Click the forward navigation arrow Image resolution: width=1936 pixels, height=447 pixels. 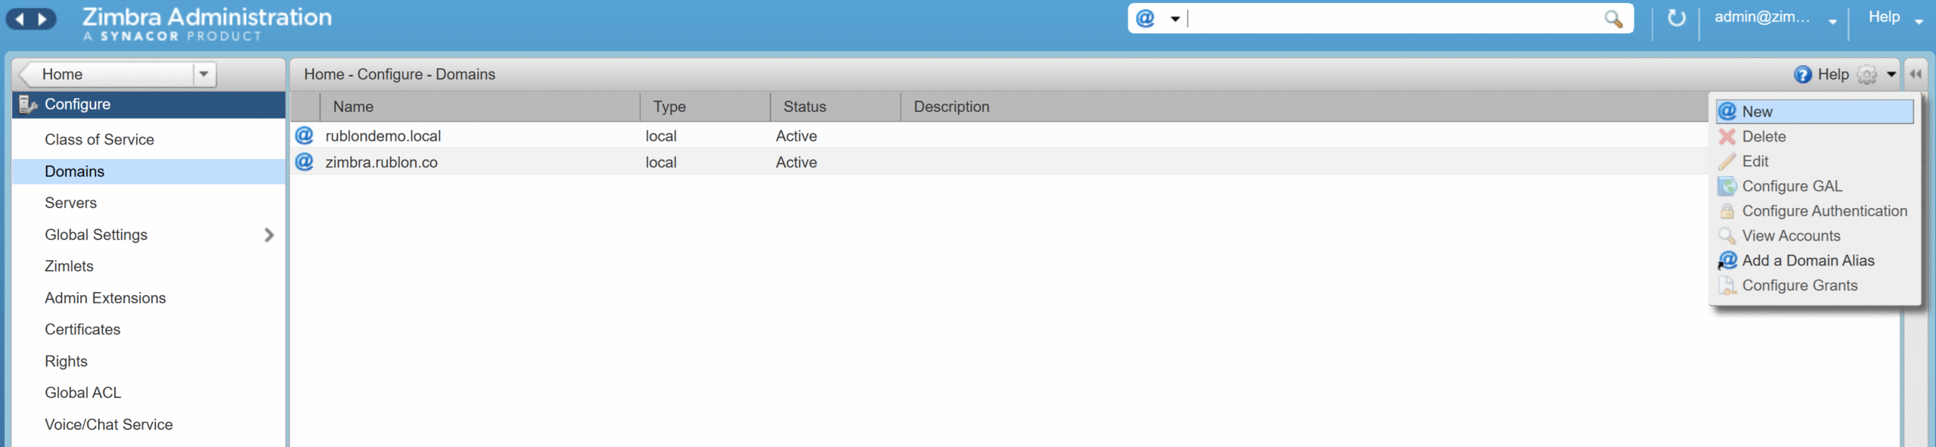tap(42, 19)
